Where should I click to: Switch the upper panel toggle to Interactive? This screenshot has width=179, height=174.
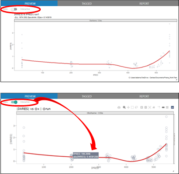14,9
